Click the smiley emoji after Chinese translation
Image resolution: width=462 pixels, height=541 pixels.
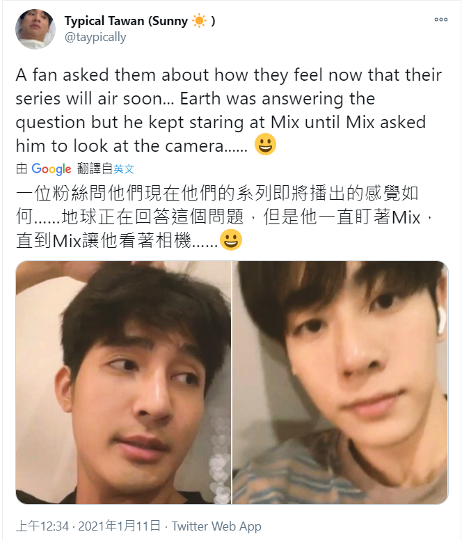coord(231,240)
